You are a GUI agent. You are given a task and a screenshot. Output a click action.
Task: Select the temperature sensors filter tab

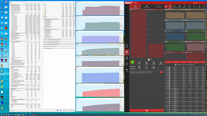point(175,6)
